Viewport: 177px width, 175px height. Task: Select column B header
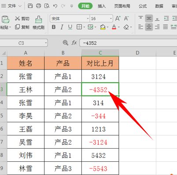[x=63, y=53]
